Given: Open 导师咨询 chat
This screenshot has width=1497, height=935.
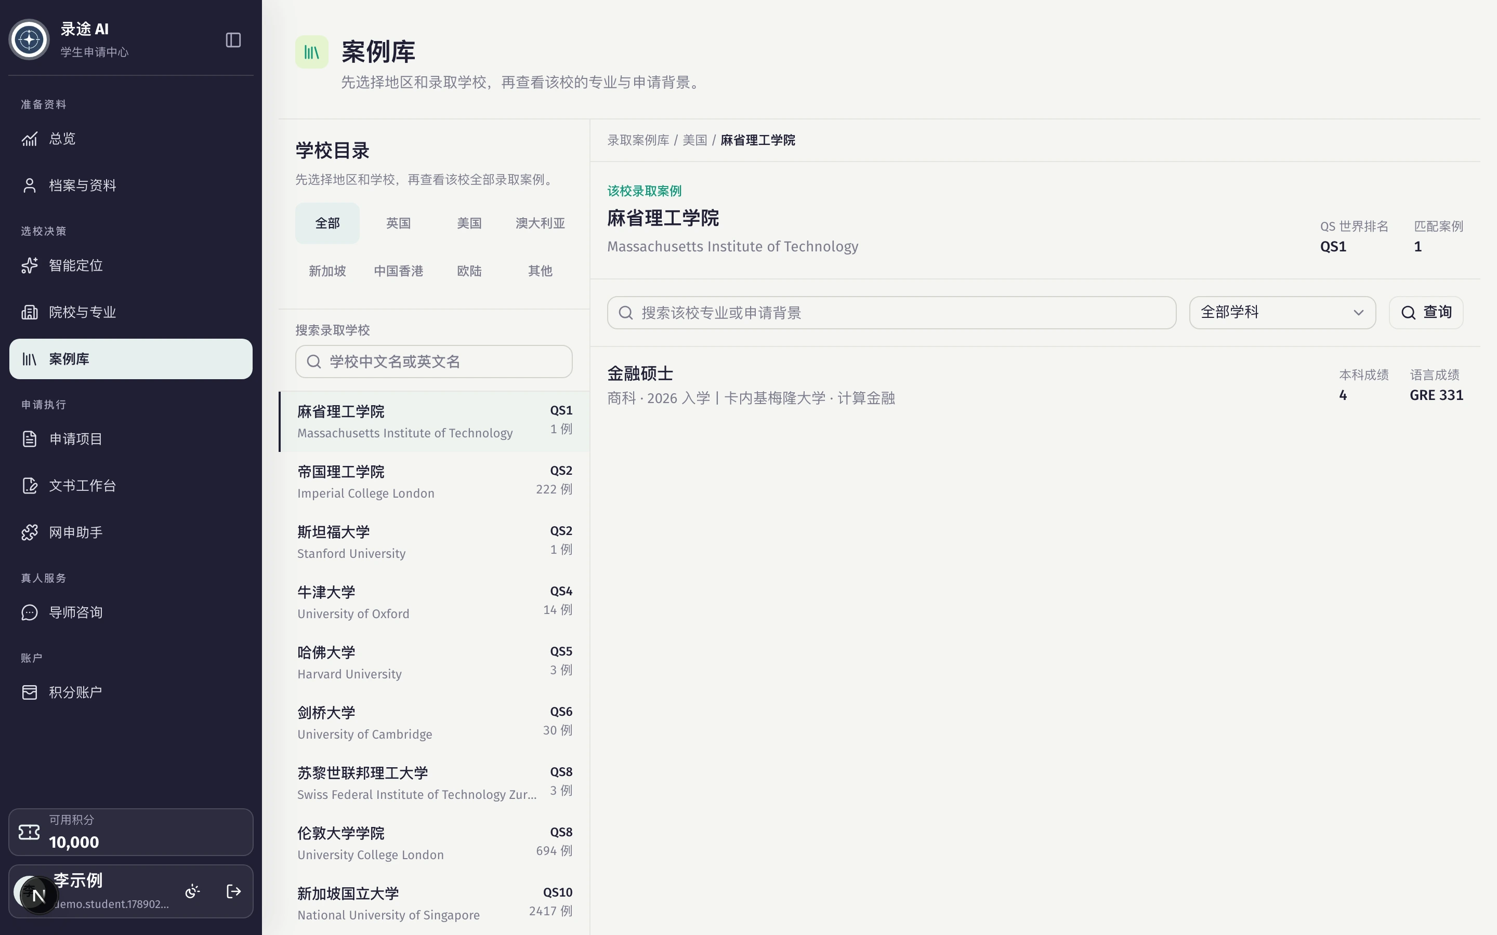Looking at the screenshot, I should [x=130, y=612].
